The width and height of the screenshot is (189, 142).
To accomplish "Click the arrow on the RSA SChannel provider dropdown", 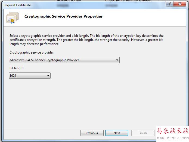I will coord(117,60).
